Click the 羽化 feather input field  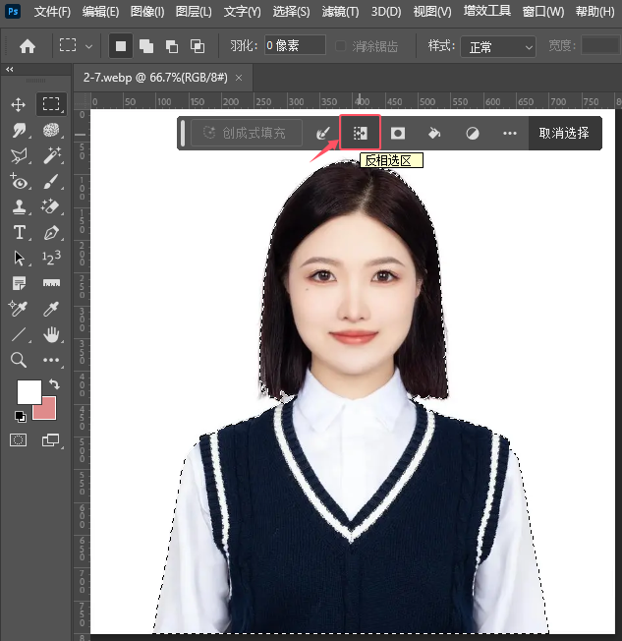(295, 45)
